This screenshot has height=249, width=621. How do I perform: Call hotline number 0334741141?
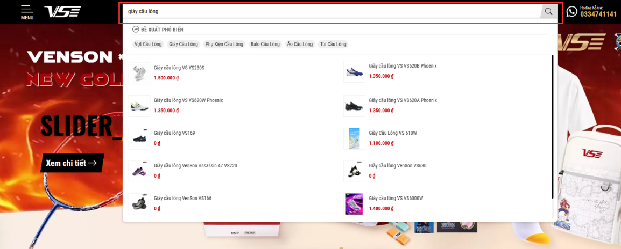click(x=598, y=14)
